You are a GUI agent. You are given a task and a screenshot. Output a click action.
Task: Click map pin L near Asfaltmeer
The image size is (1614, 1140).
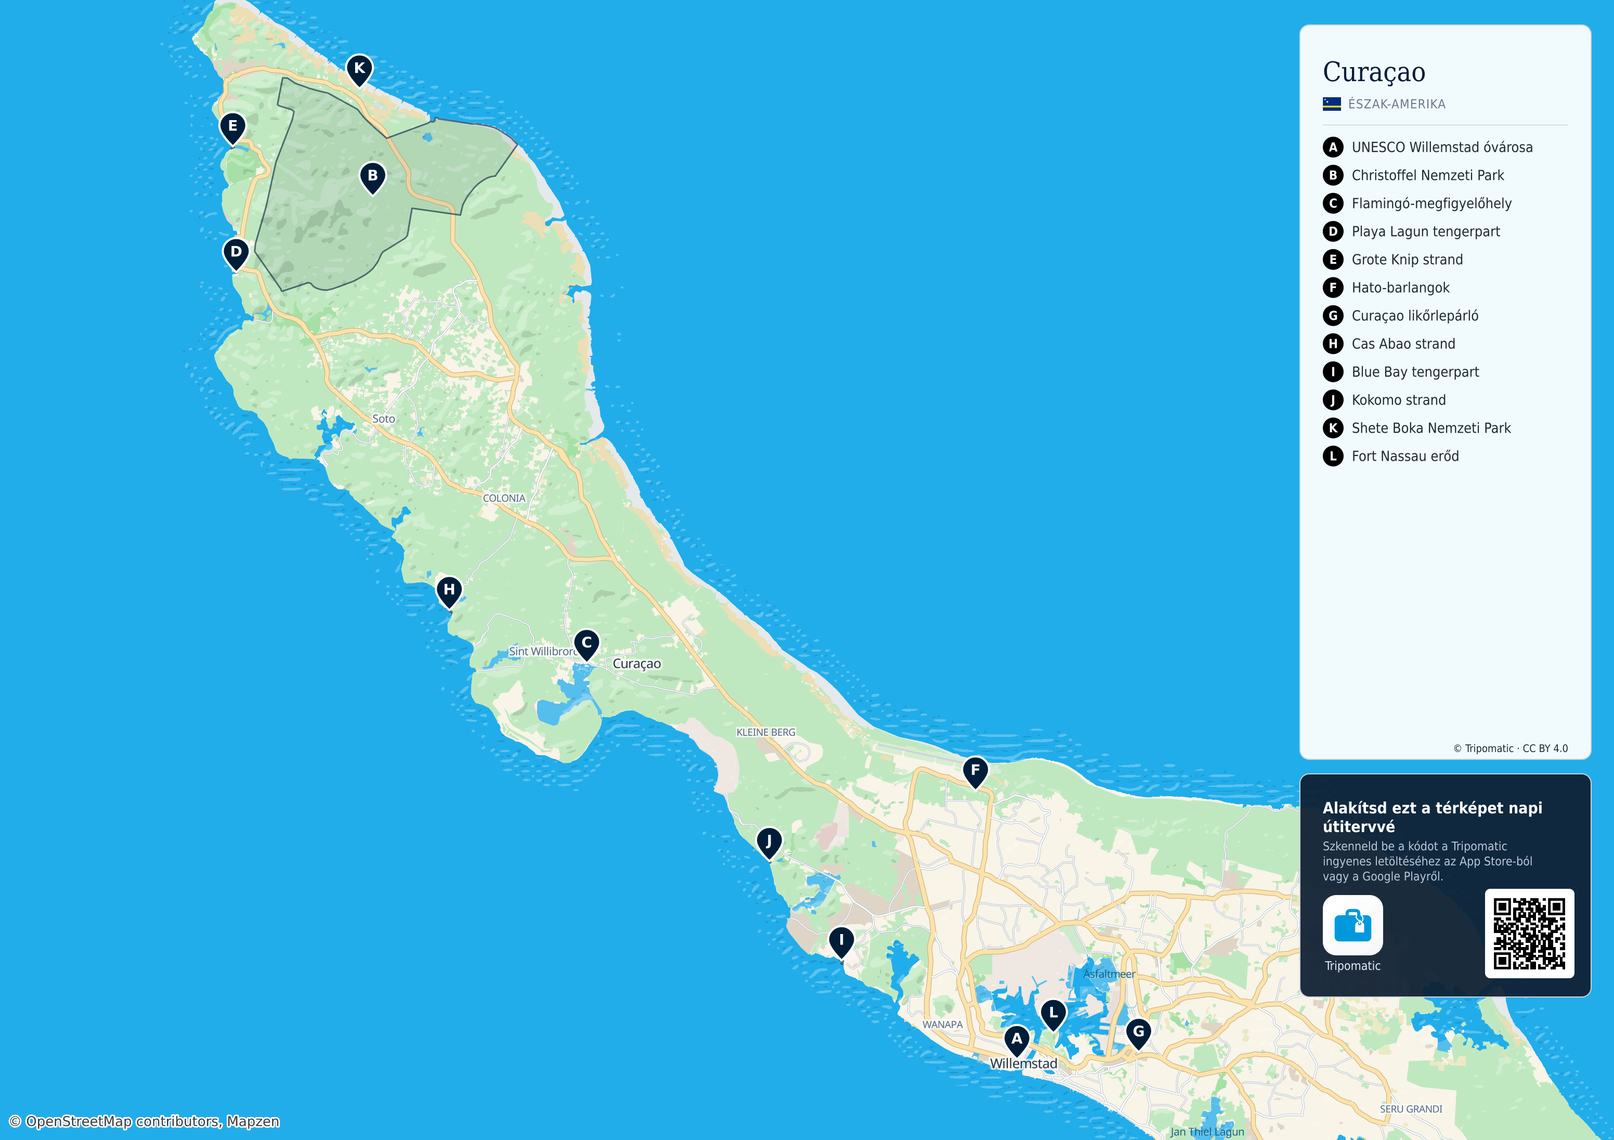click(x=1053, y=1015)
